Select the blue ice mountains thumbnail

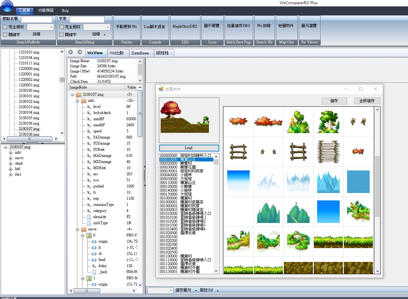[x=328, y=182]
